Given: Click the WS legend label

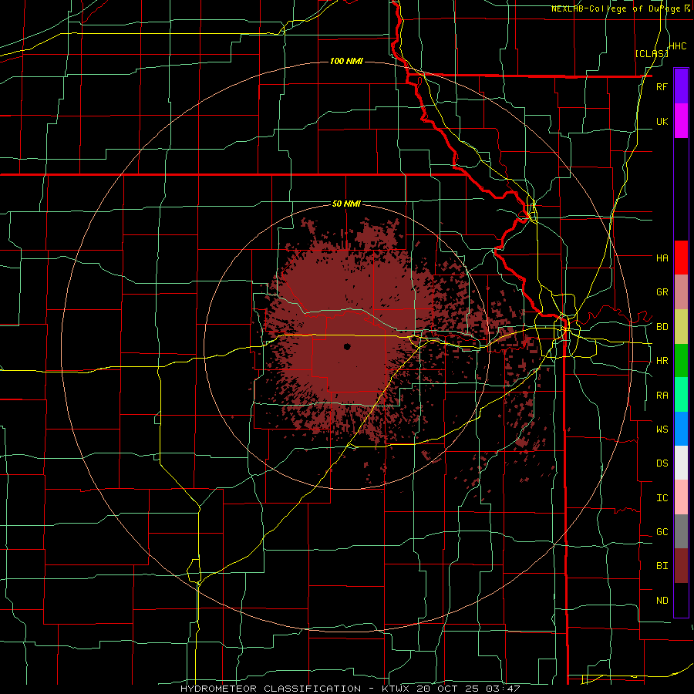Looking at the screenshot, I should tap(662, 430).
